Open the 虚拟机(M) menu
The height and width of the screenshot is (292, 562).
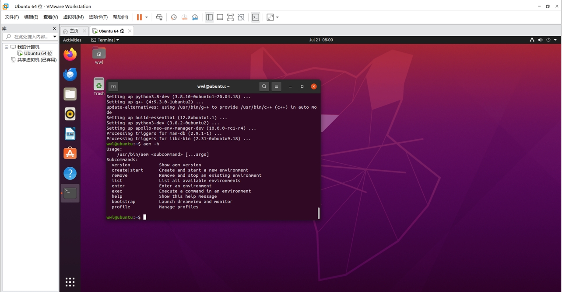[x=73, y=17]
